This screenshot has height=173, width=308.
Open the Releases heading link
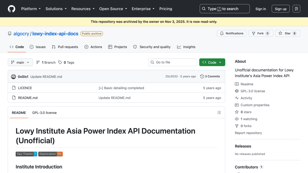pos(243,146)
